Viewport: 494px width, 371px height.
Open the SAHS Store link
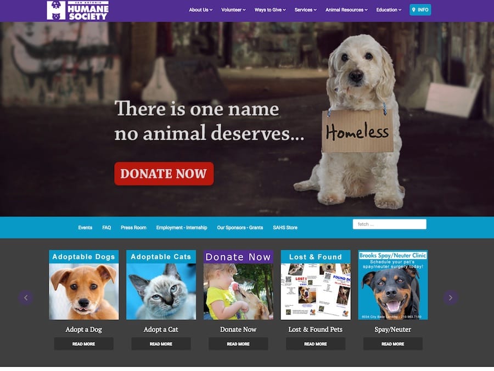pos(285,227)
